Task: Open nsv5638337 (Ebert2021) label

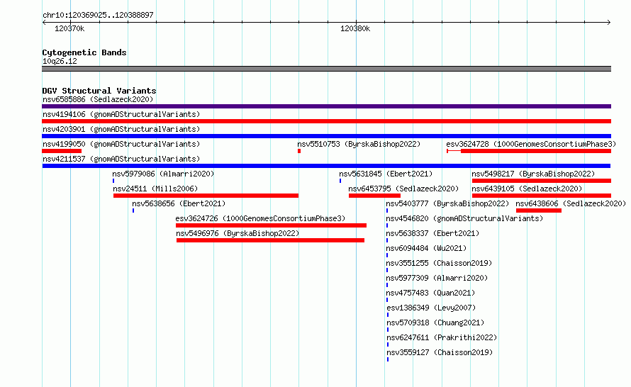Action: [432, 233]
